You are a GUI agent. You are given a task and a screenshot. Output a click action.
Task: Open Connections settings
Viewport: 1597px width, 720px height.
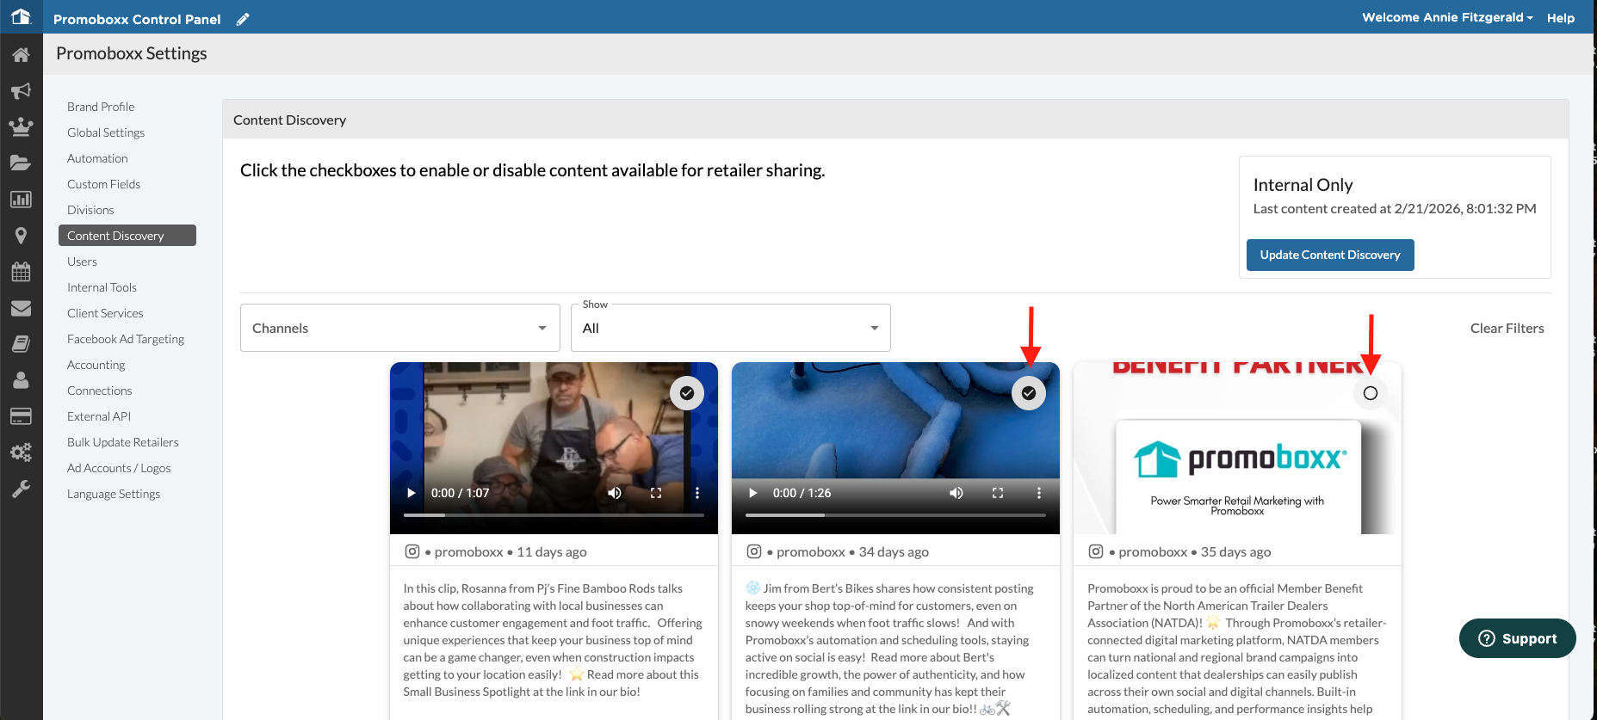click(x=99, y=391)
